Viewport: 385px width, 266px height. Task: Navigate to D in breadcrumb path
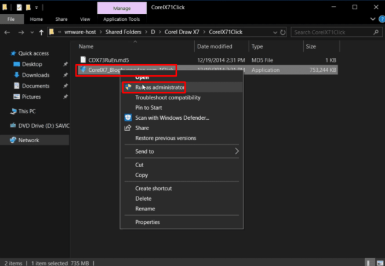[153, 32]
